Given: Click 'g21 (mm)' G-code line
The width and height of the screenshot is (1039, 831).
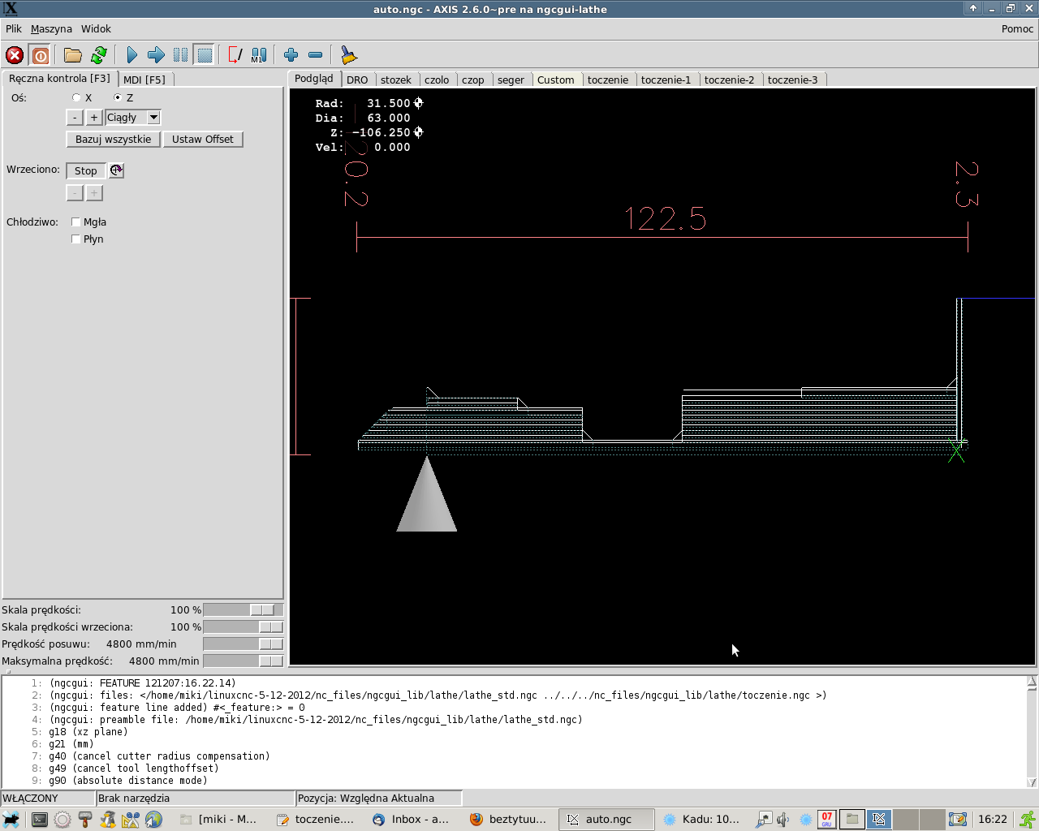Looking at the screenshot, I should [x=71, y=744].
